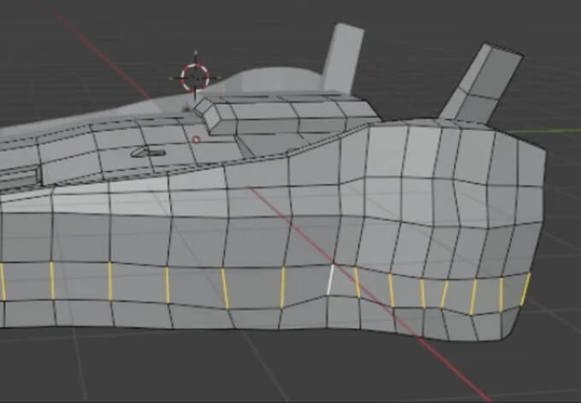Click the small red origin circle on deck
This screenshot has height=403, width=581.
click(x=196, y=140)
